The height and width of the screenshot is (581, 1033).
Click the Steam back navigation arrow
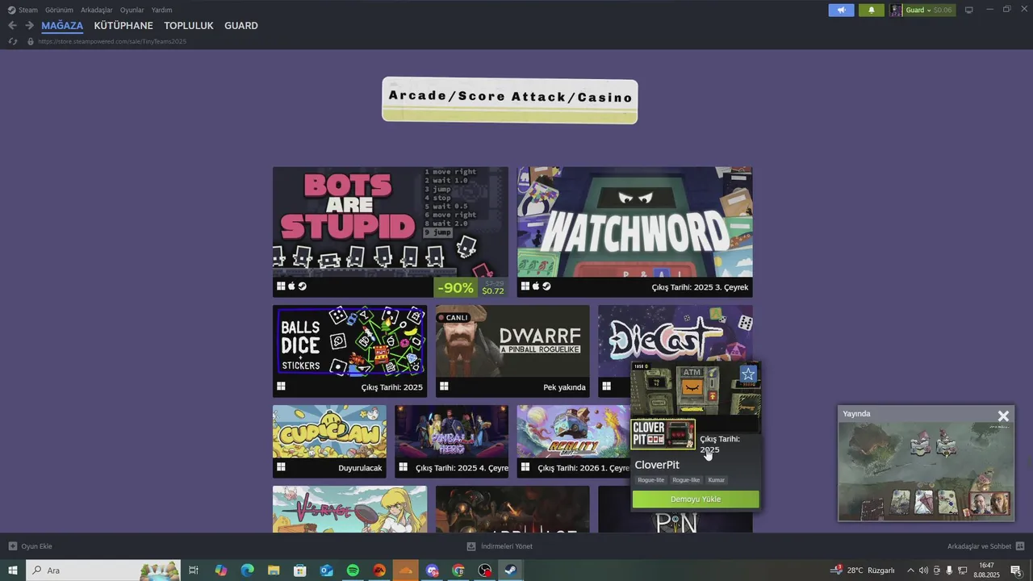coord(12,26)
